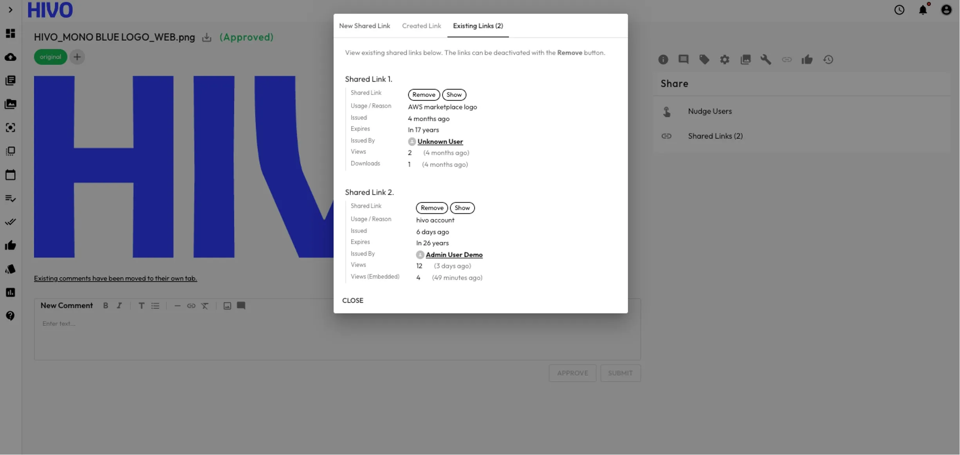The width and height of the screenshot is (960, 455).
Task: Click the APPROVE button
Action: click(x=572, y=373)
